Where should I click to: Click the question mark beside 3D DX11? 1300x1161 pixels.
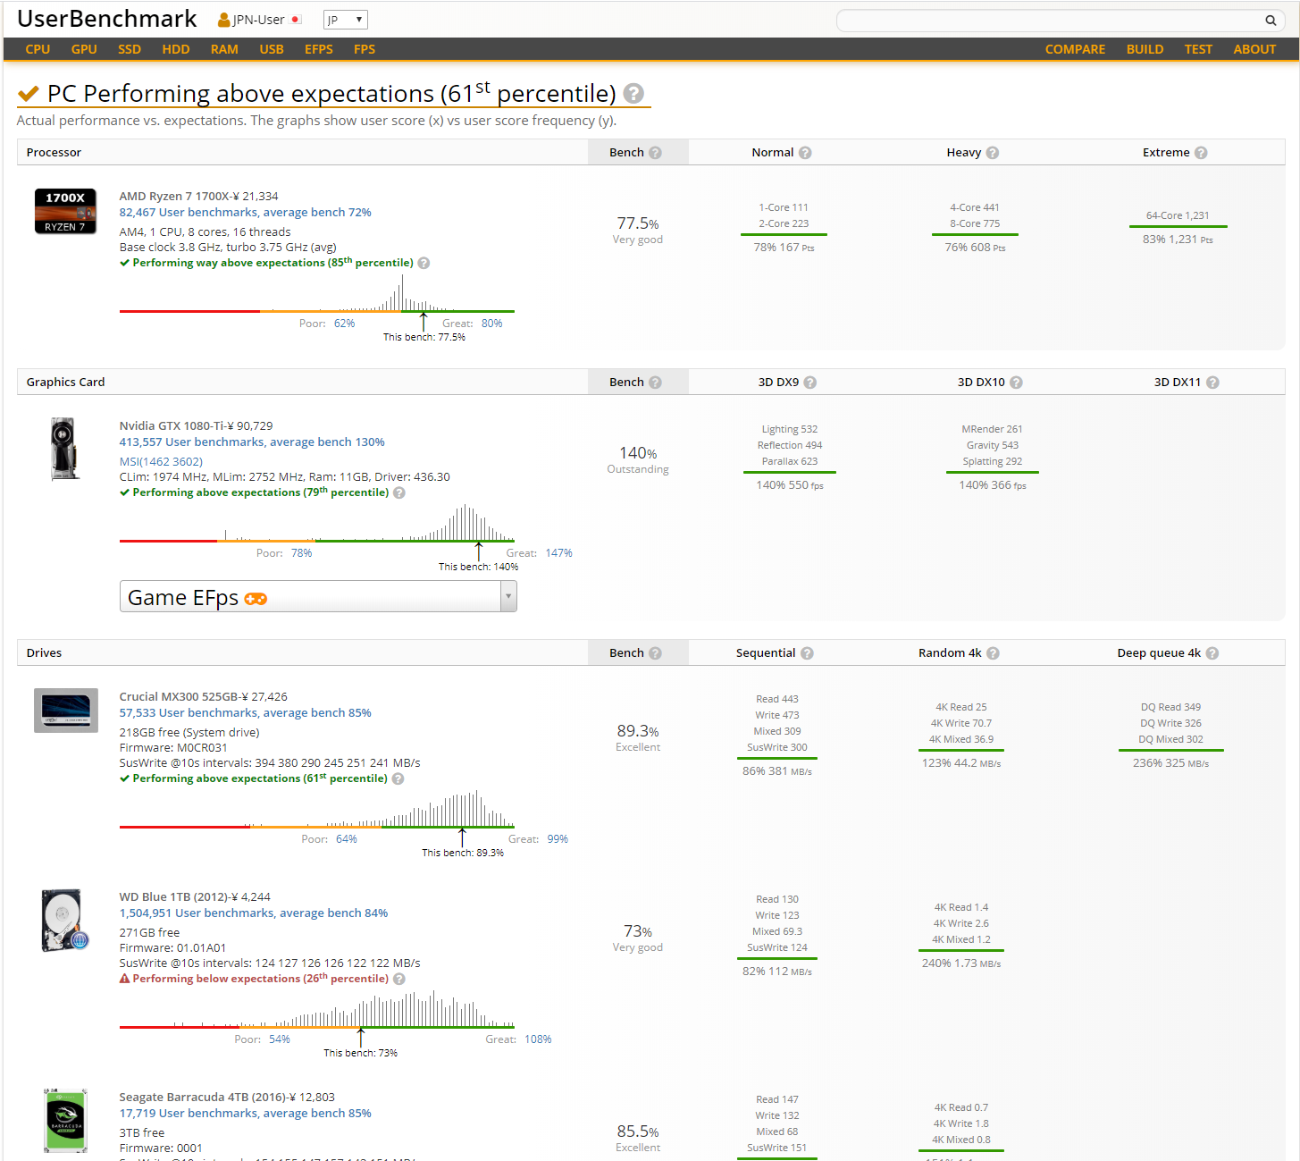(x=1212, y=382)
